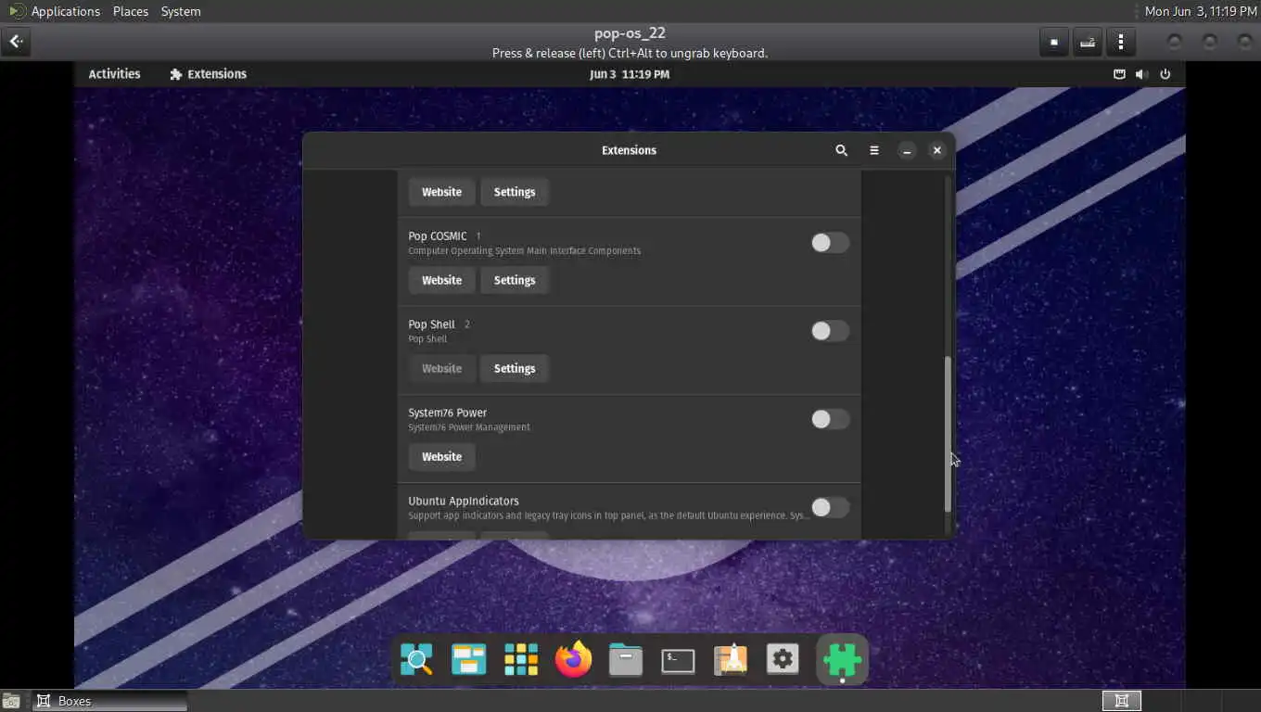Open the Boxes keyboard shortcuts button
1261x712 pixels.
(1088, 42)
